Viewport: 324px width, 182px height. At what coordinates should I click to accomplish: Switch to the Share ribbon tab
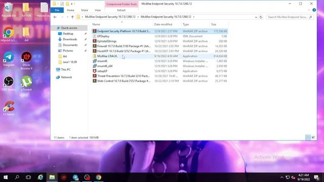coord(85,10)
